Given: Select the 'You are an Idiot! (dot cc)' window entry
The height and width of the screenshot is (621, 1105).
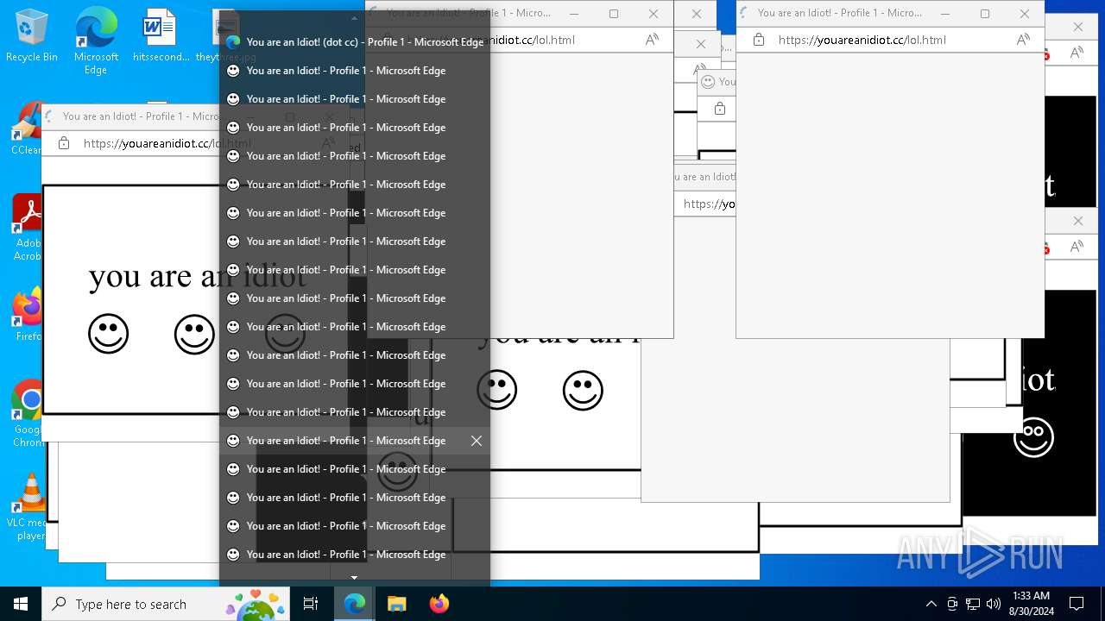Looking at the screenshot, I should coord(355,41).
